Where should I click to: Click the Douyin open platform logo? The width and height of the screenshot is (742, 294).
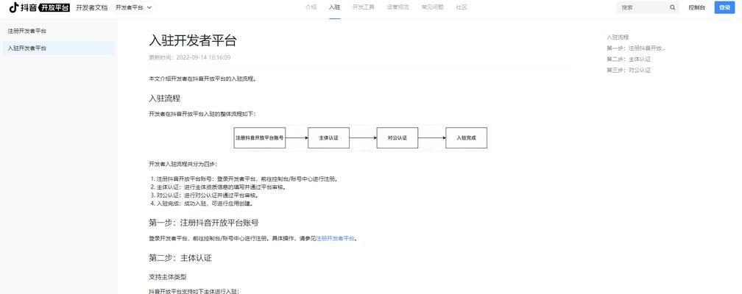coord(40,7)
